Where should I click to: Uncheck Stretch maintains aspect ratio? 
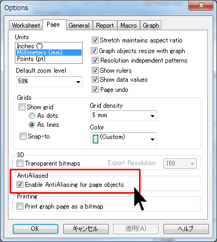coord(95,40)
